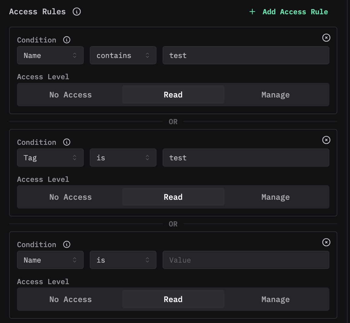Select the test value in the first rule
Image resolution: width=350 pixels, height=323 pixels.
(x=246, y=55)
